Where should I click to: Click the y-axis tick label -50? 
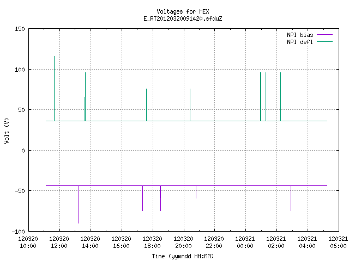pyautogui.click(x=20, y=191)
